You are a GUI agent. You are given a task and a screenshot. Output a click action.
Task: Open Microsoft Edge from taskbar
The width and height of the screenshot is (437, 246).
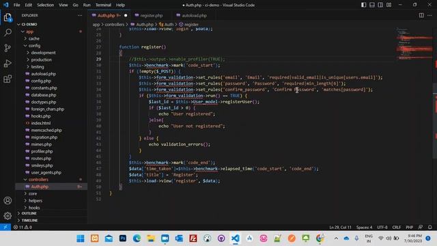click(137, 238)
